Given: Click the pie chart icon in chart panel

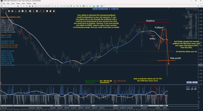Looking at the screenshot, I should pos(50,11).
